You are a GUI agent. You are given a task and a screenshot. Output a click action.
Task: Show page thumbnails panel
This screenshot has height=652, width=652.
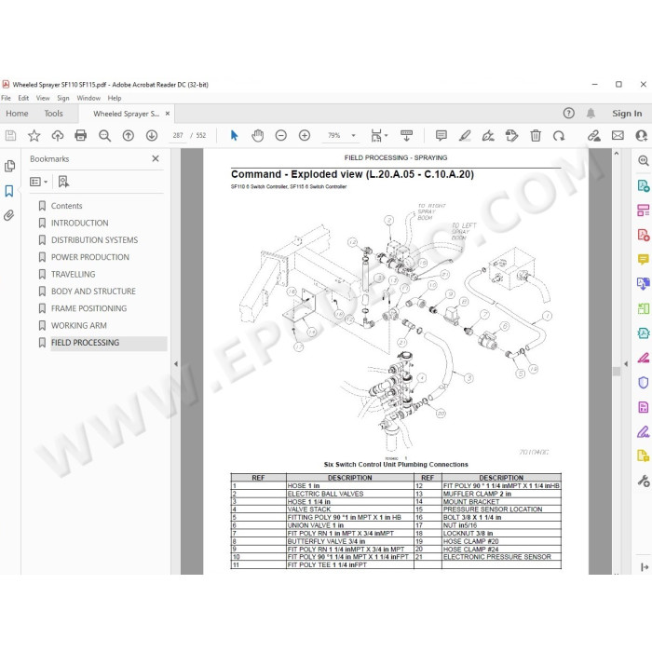(9, 166)
